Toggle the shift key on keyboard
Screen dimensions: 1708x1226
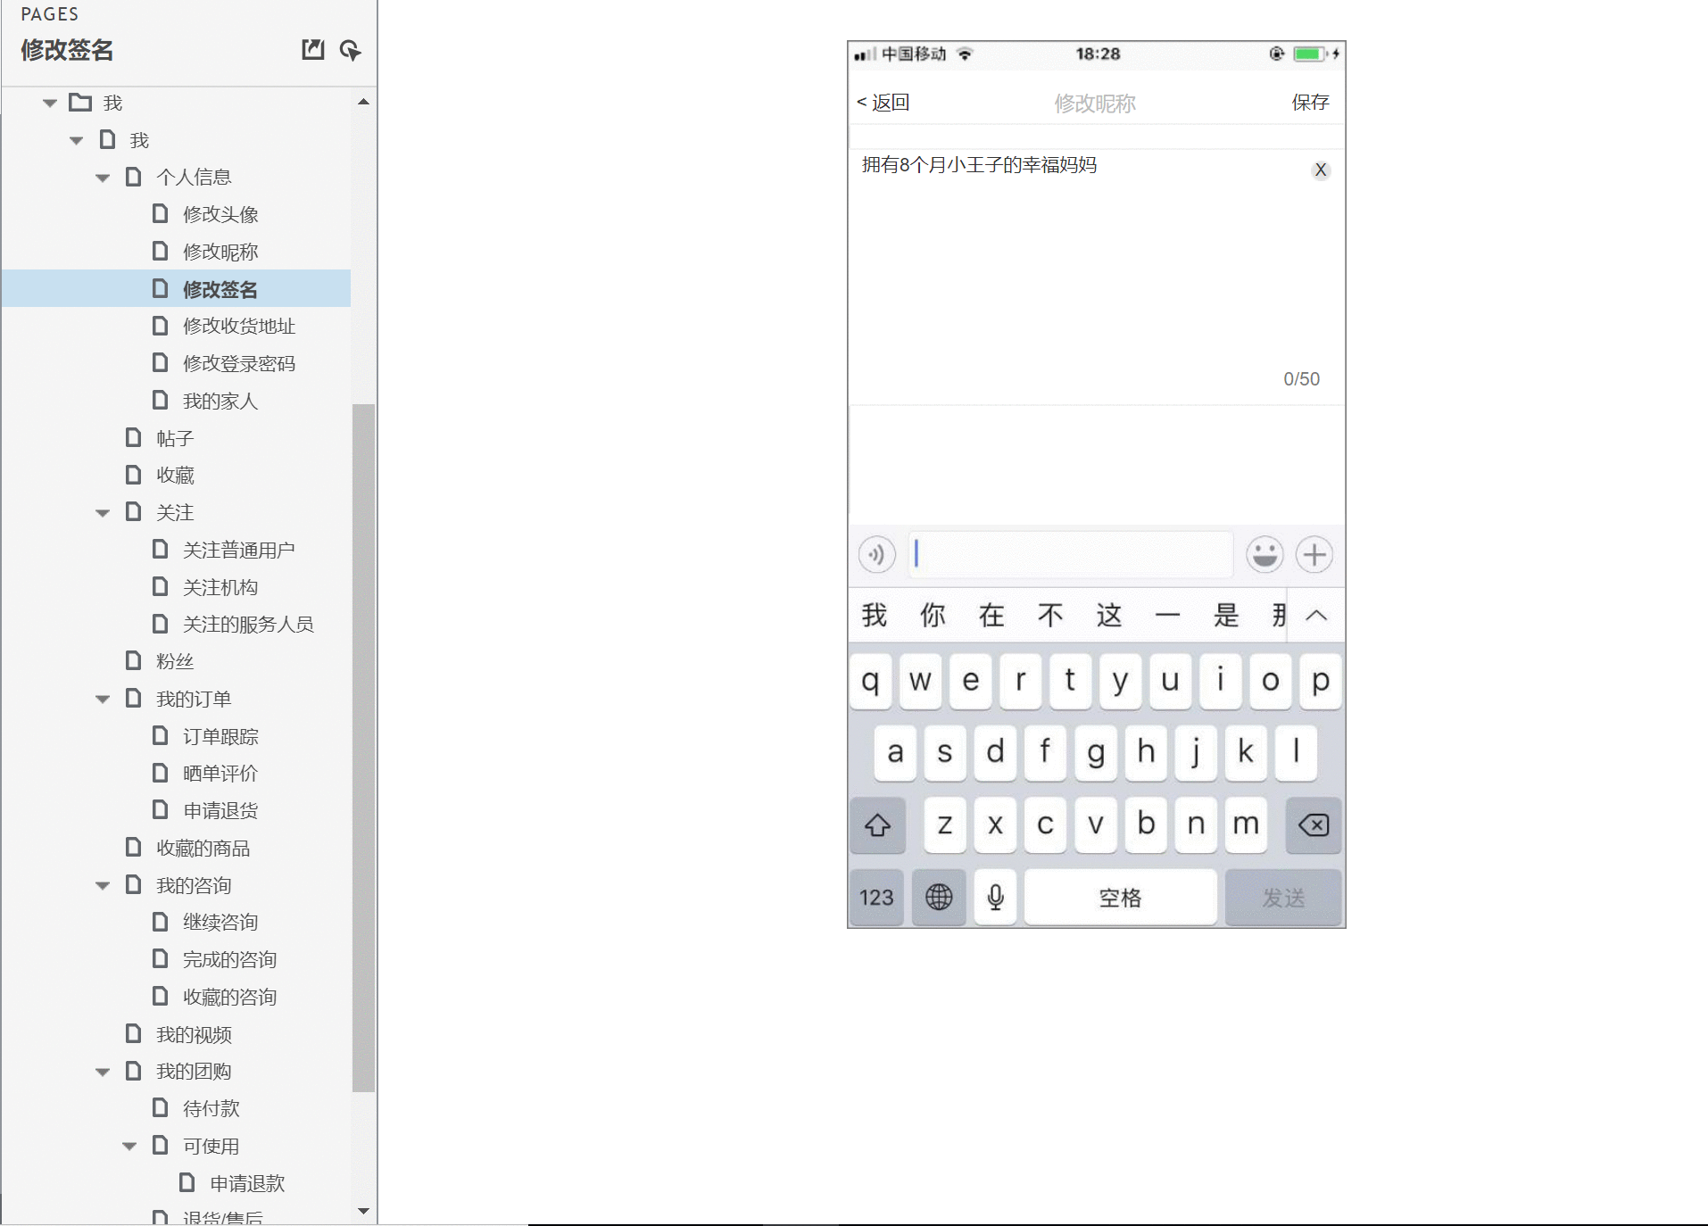tap(877, 824)
